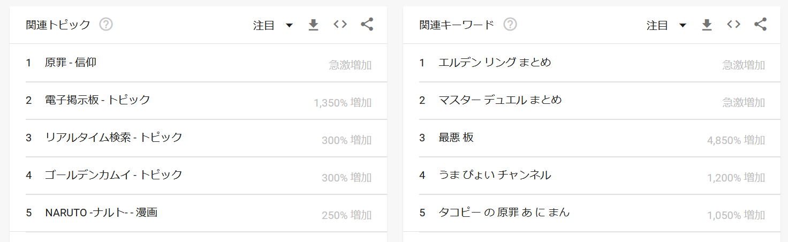Viewport: 788px width, 242px height.
Task: Open help icon beside 関連トピック
Action: [x=106, y=25]
